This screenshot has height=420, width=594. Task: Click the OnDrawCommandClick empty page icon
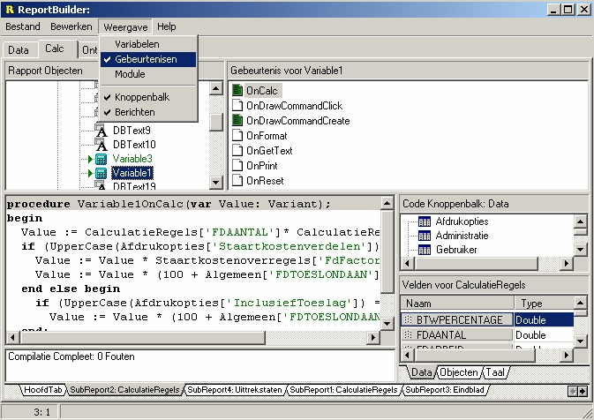click(x=237, y=106)
